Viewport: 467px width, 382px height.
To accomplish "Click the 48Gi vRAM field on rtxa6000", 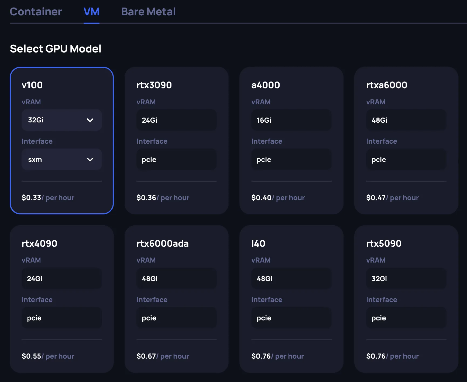I will tap(406, 120).
